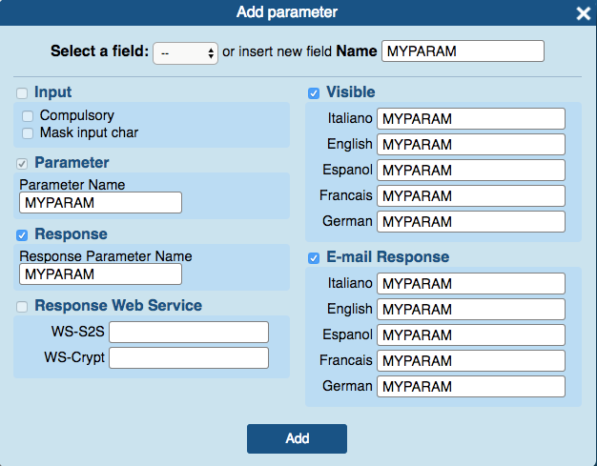Screen dimensions: 597x466
Task: Uncheck the Response checkbox
Action: tap(22, 235)
